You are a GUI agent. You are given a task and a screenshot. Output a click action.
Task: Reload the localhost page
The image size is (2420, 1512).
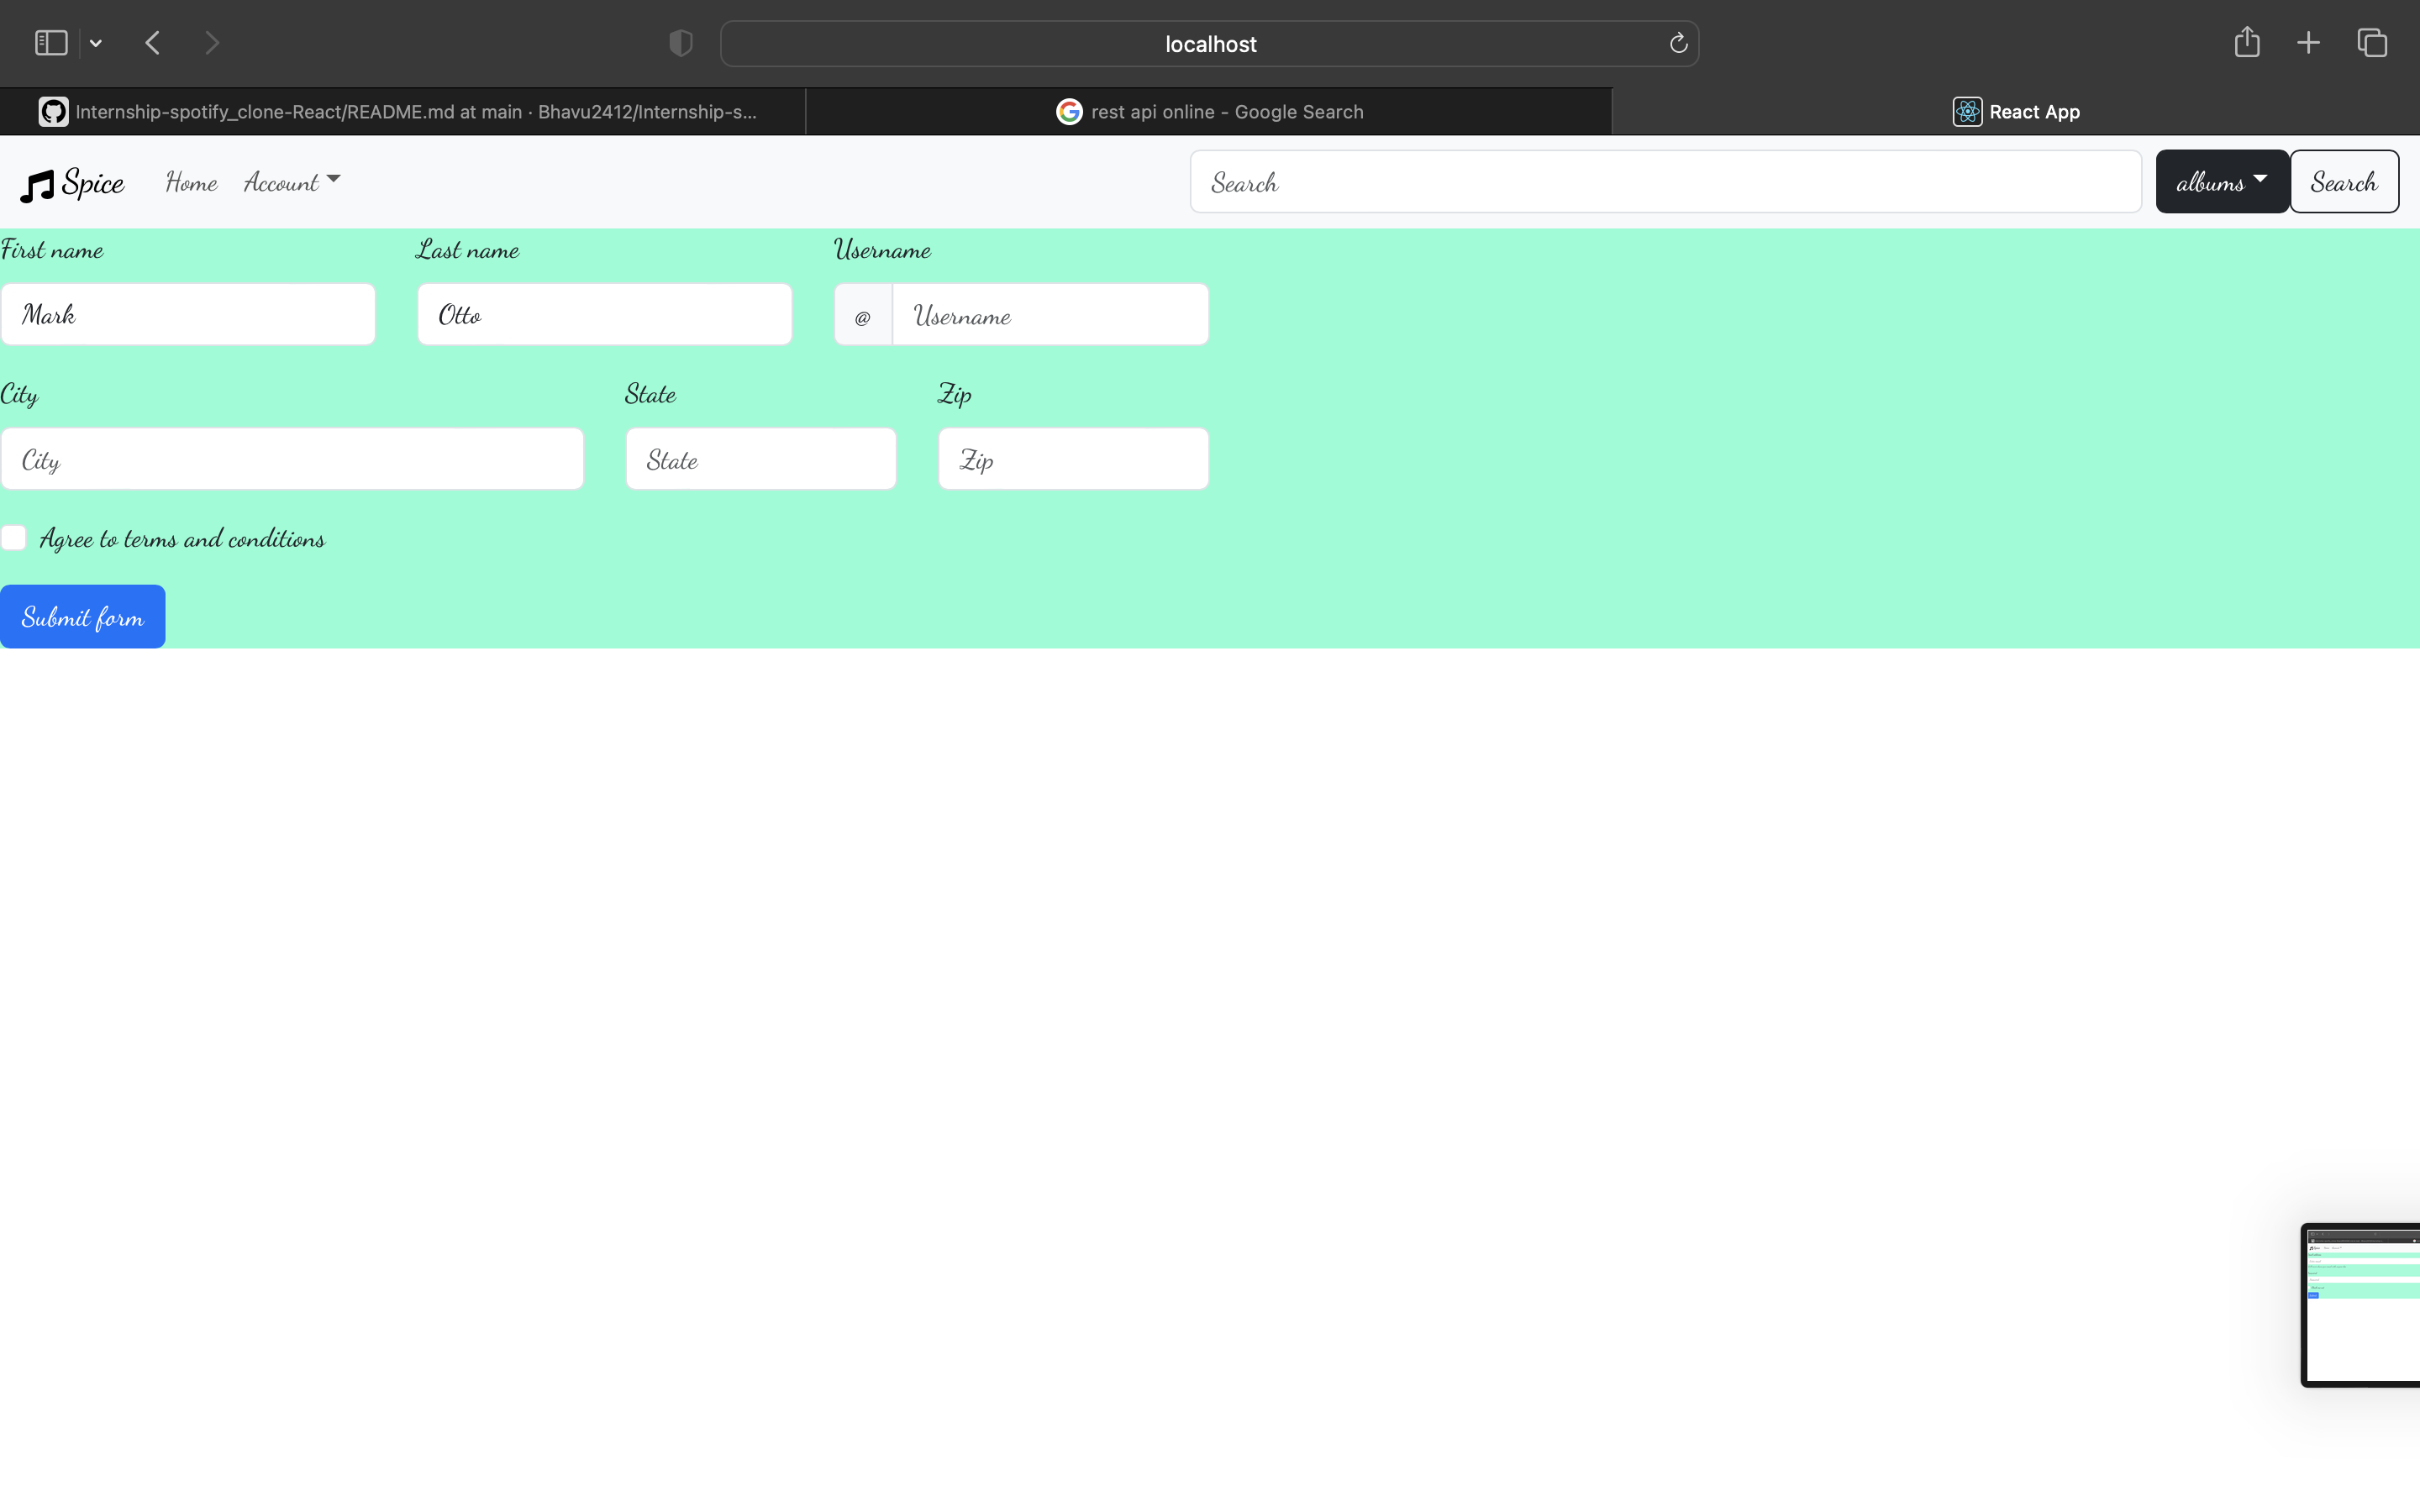click(1678, 43)
